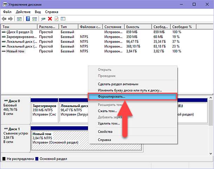Open help via blue question mark icon

coord(28,19)
